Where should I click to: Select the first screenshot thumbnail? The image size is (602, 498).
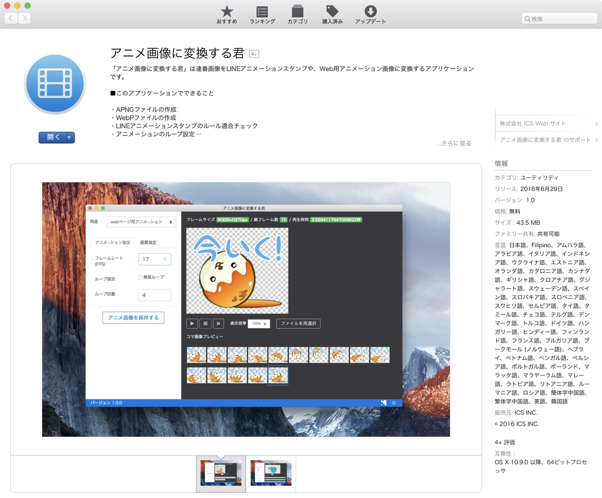click(221, 473)
